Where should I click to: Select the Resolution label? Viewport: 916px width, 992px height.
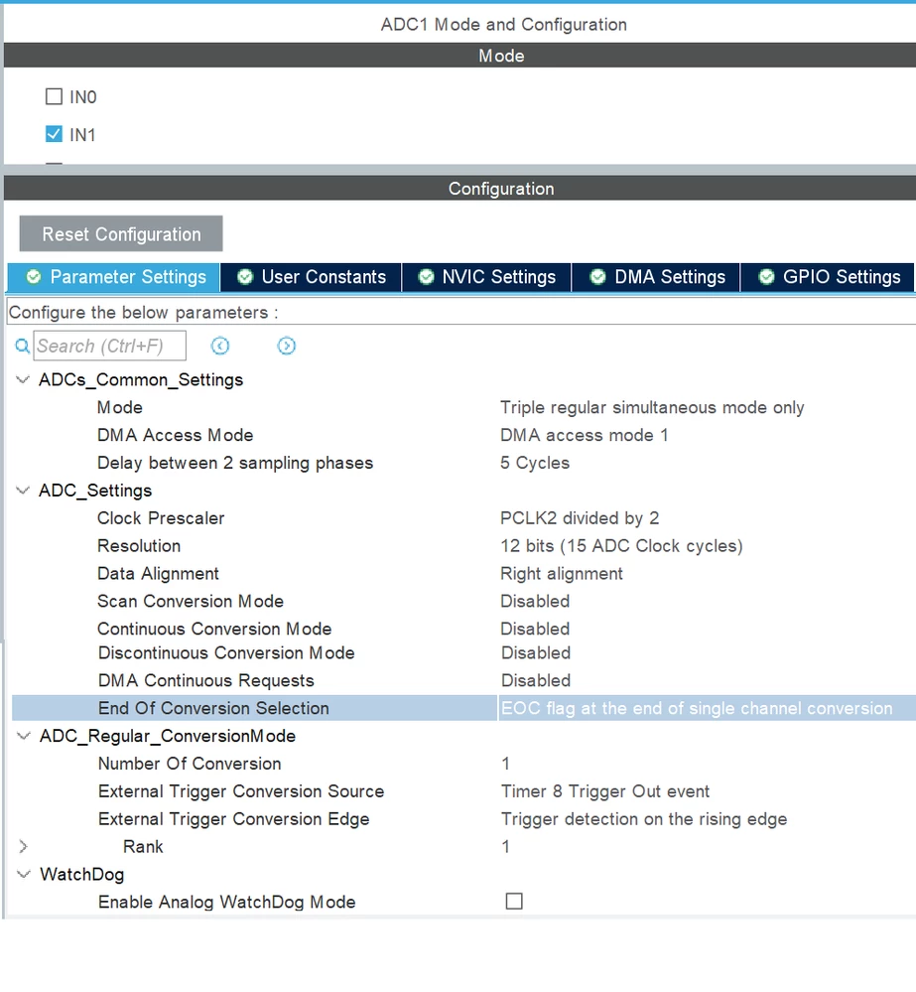(139, 546)
